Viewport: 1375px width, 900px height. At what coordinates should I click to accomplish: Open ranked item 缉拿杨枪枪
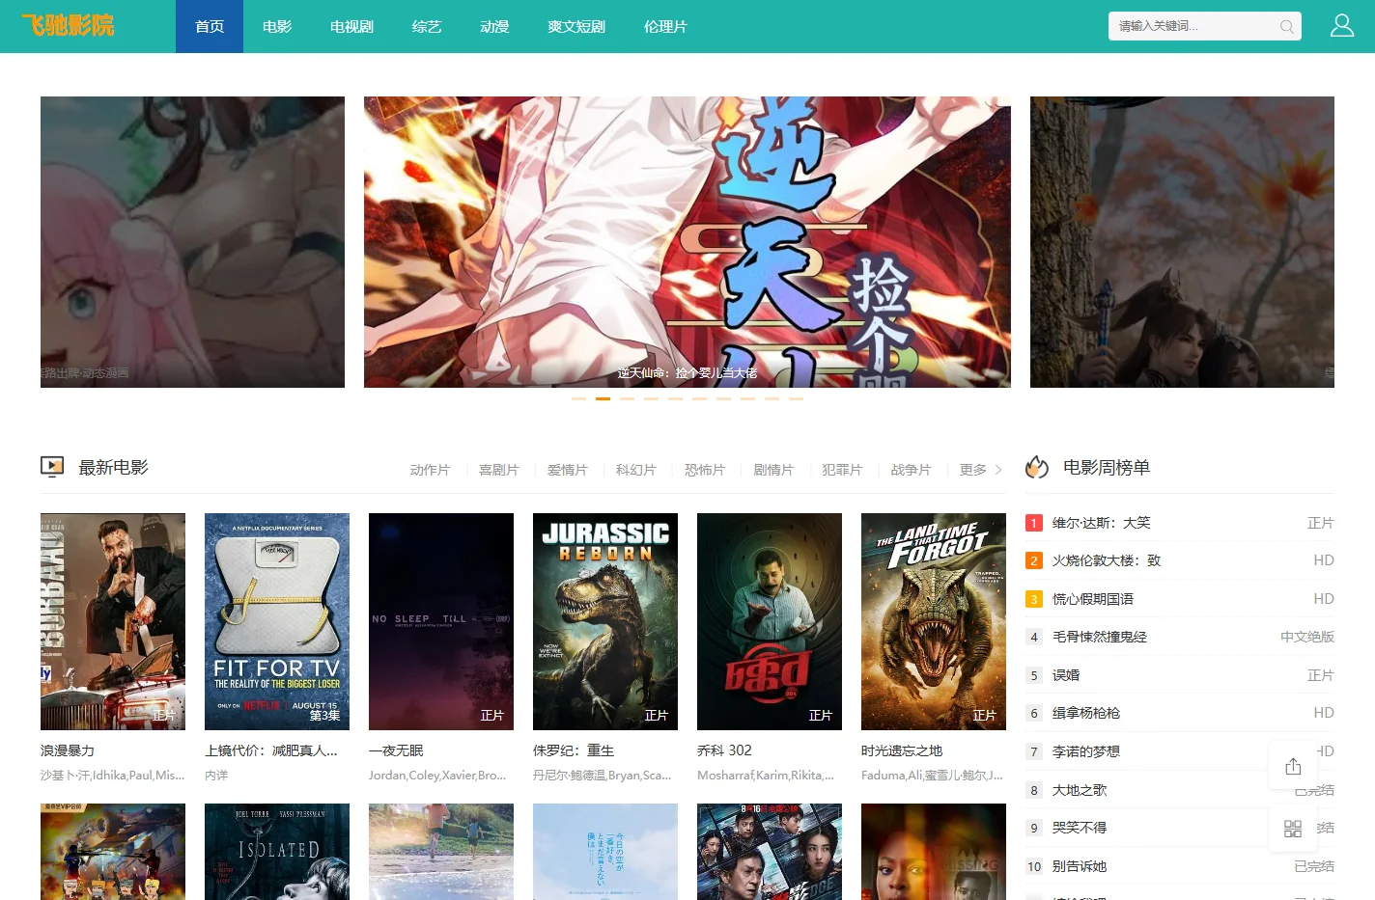click(1086, 713)
